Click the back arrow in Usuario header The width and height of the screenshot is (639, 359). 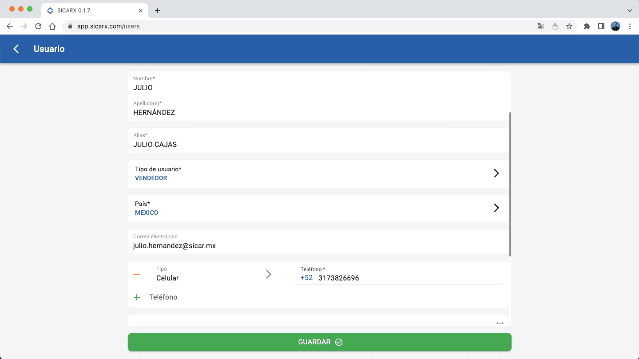[16, 49]
